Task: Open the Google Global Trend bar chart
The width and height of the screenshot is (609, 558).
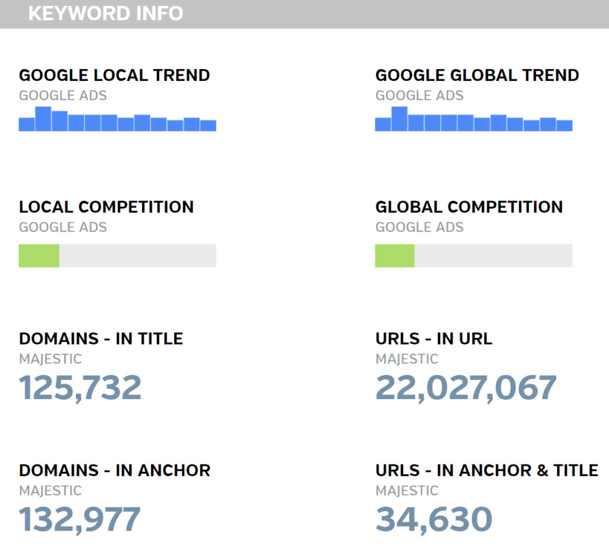Action: tap(473, 120)
